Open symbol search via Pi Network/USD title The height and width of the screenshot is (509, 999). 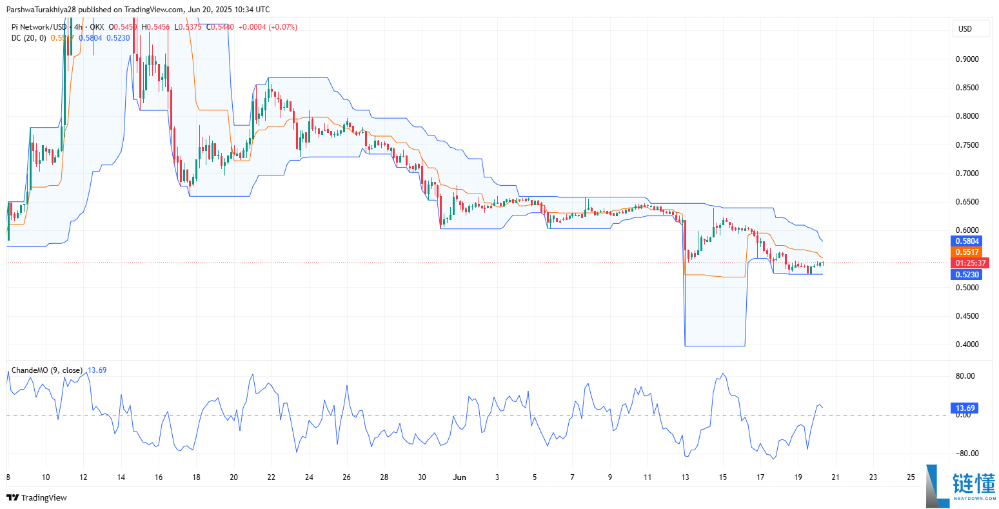(x=39, y=28)
